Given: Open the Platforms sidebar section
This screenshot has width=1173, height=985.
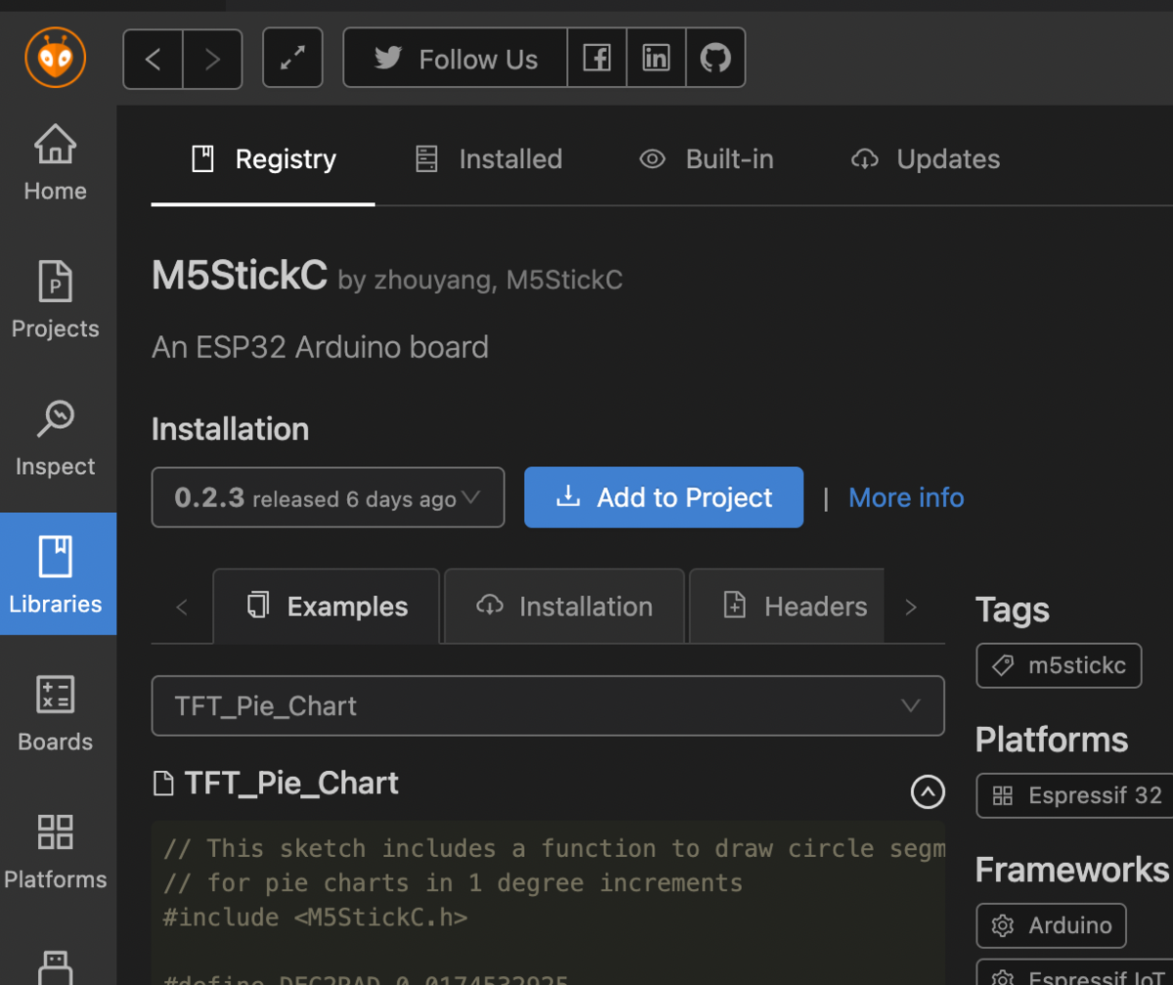Looking at the screenshot, I should pyautogui.click(x=56, y=851).
